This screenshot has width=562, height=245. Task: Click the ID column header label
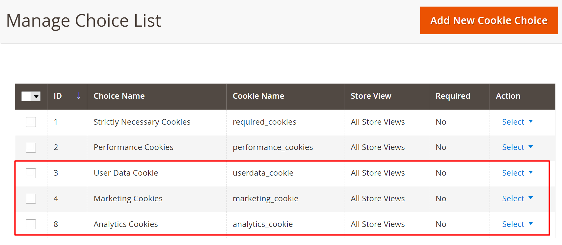pyautogui.click(x=58, y=96)
